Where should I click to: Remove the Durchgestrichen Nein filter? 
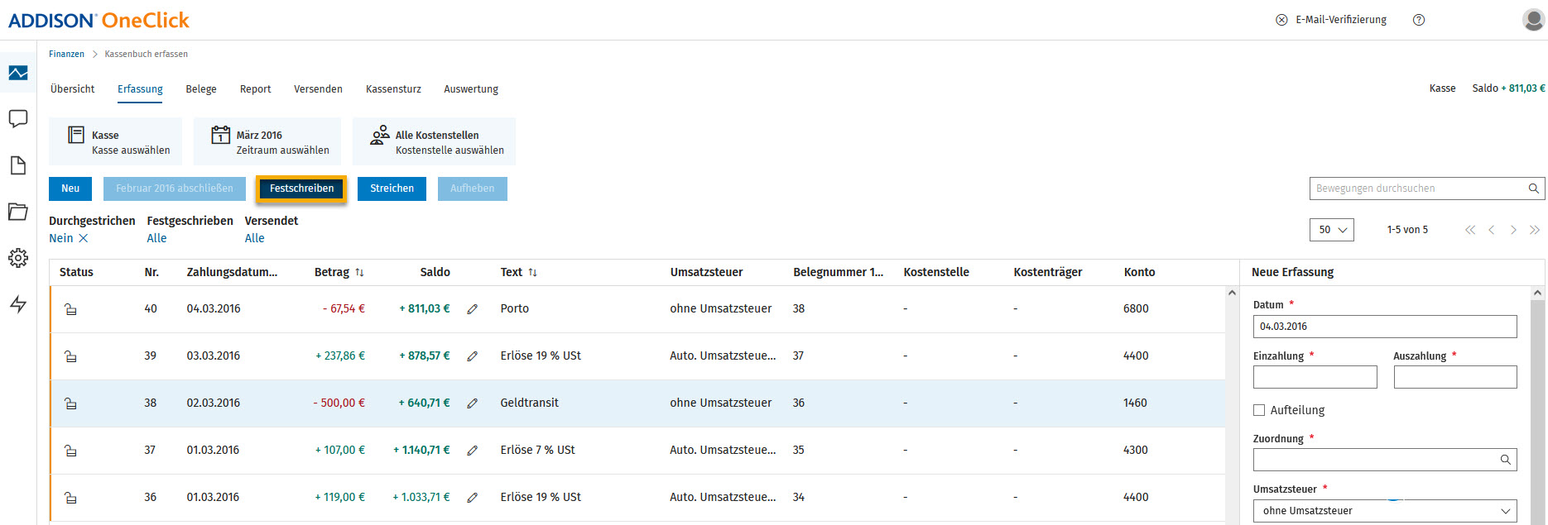click(x=84, y=238)
